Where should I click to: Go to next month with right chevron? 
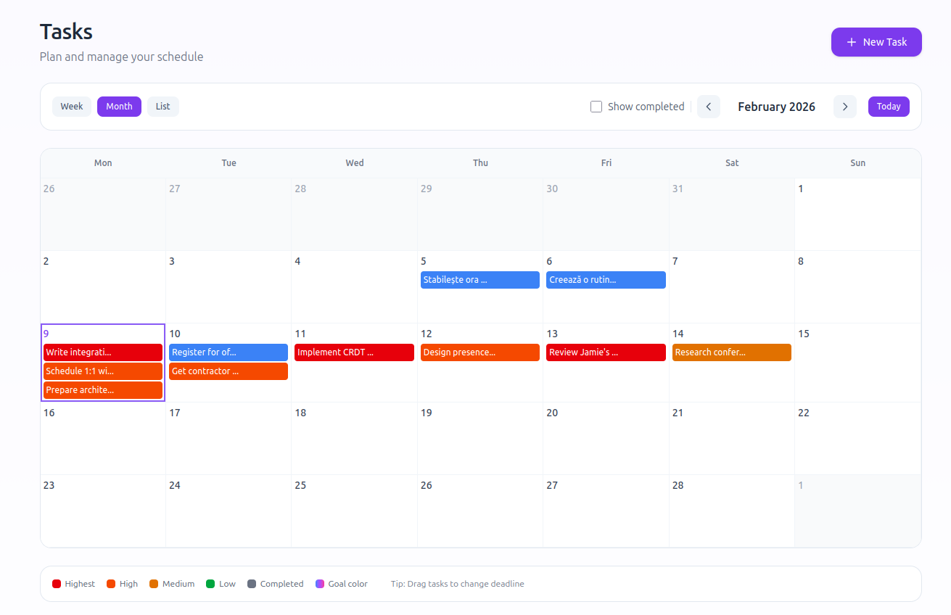(845, 107)
